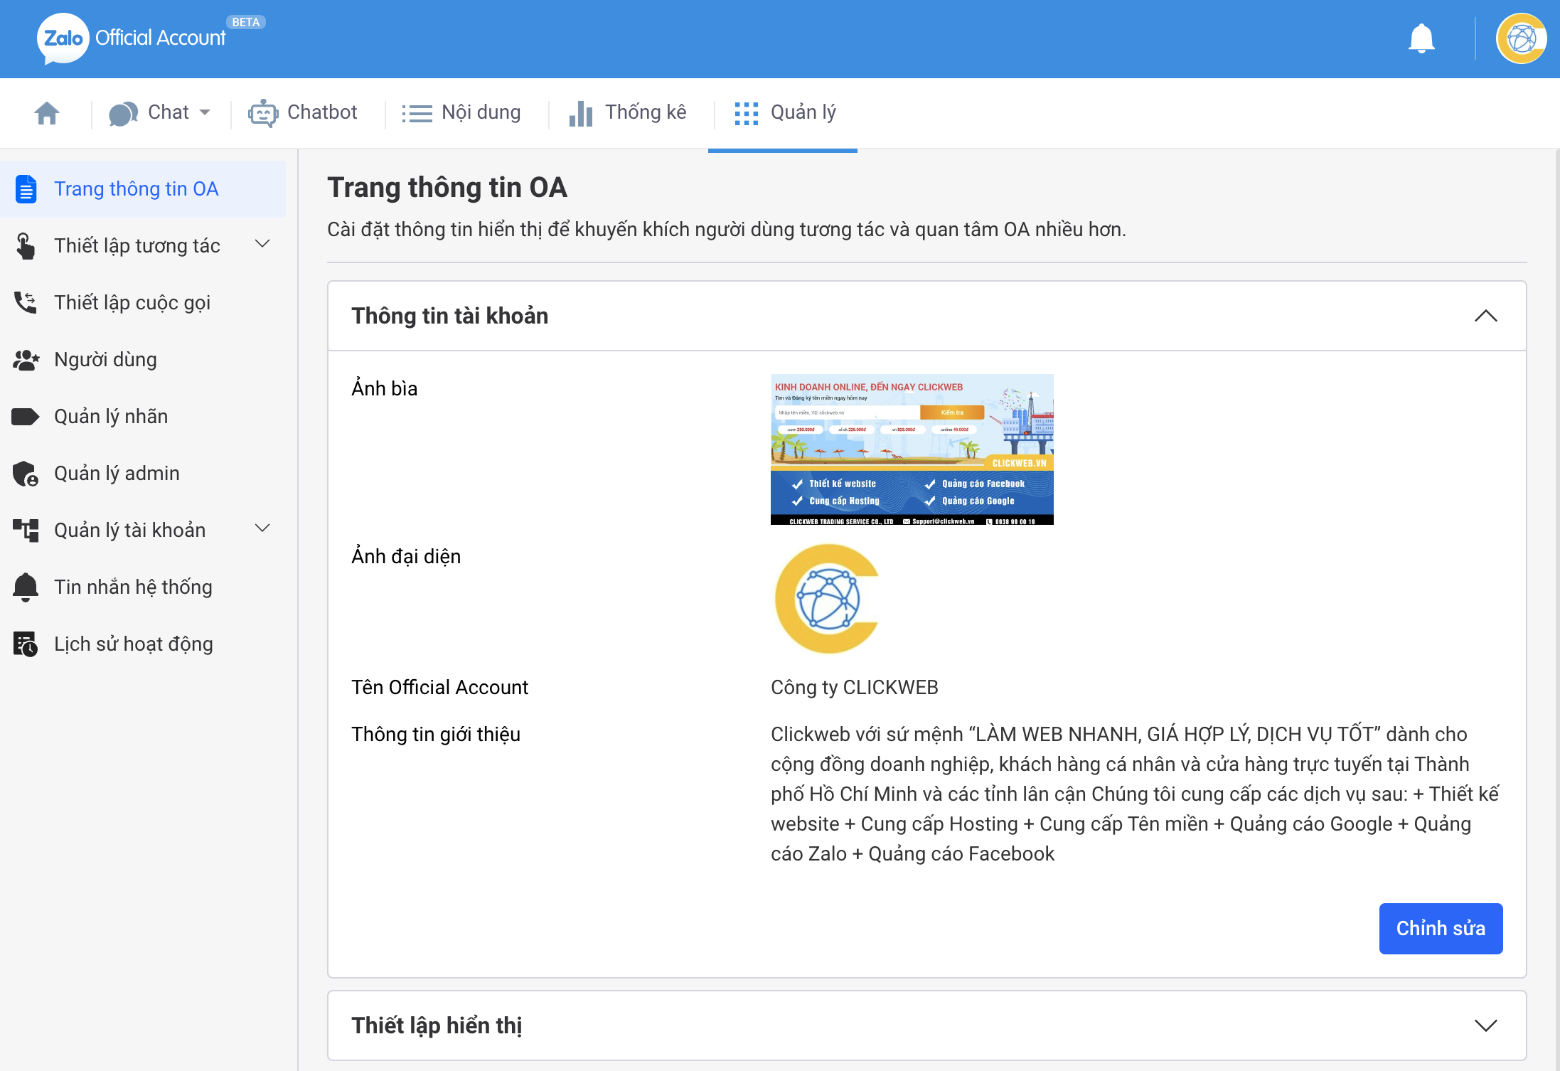Click the Quản lý tài khoản hierarchy icon

[x=26, y=531]
